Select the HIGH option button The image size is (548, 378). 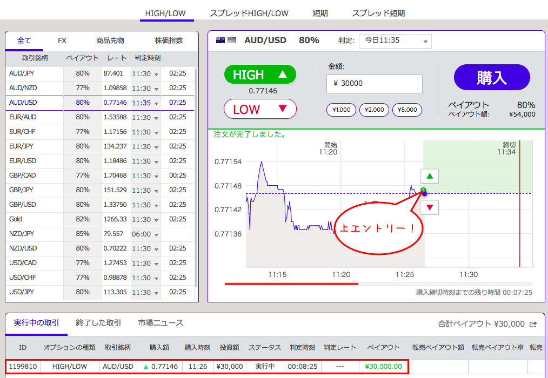260,75
